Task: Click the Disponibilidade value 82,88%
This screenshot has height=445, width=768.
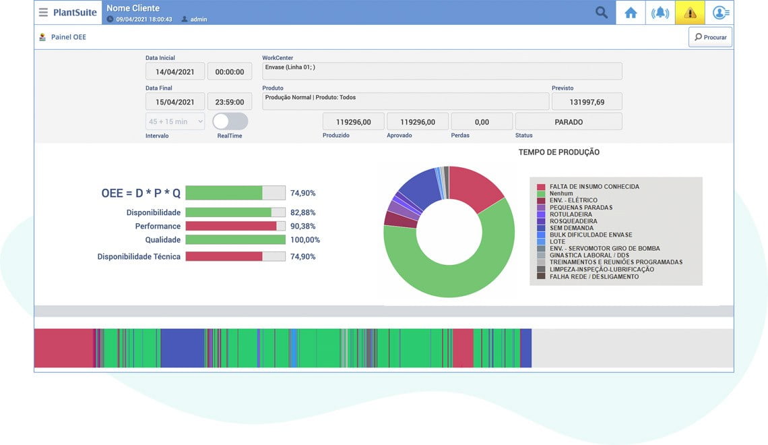Action: coord(302,212)
